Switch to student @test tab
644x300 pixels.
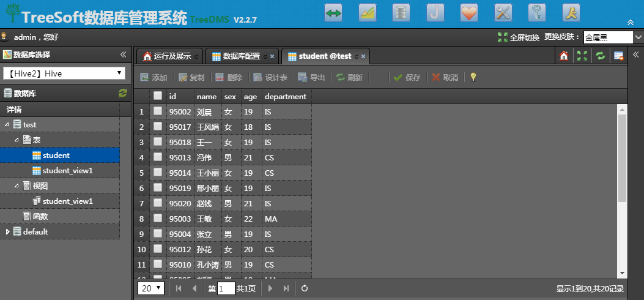325,56
